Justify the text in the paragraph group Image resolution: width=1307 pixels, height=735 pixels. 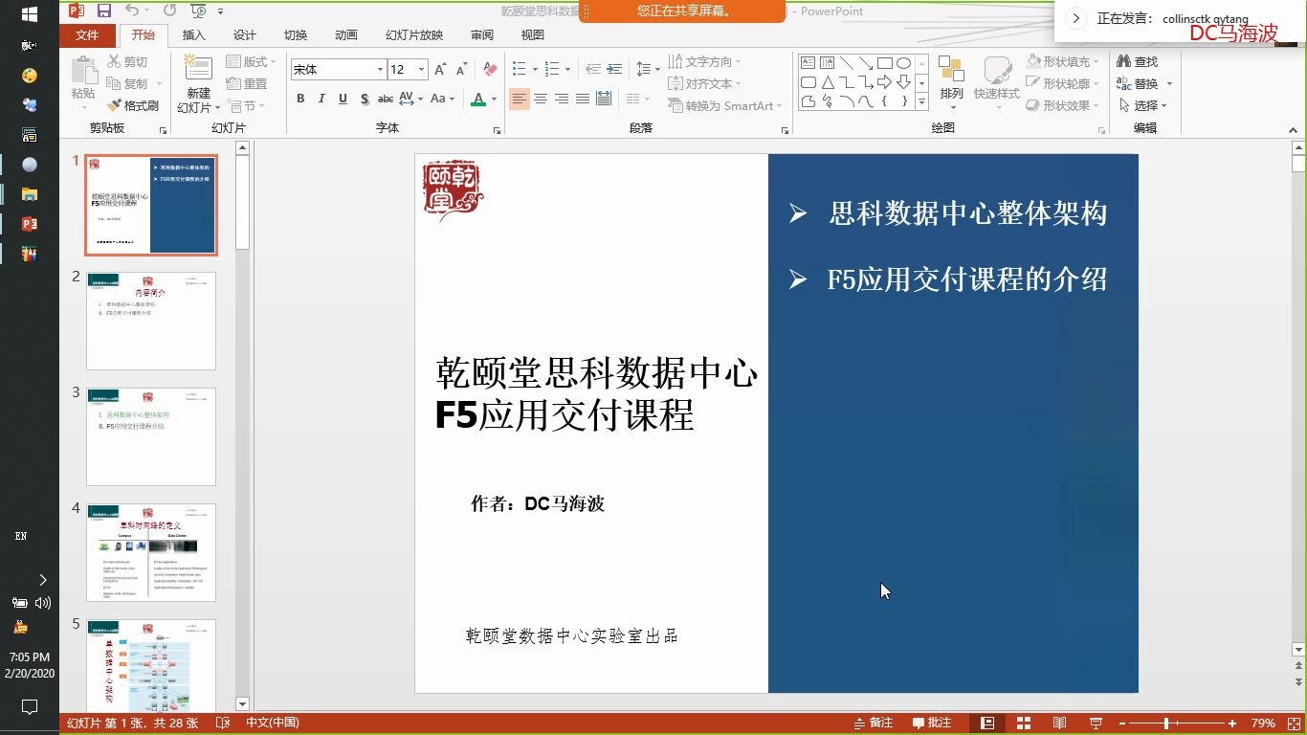[x=583, y=99]
